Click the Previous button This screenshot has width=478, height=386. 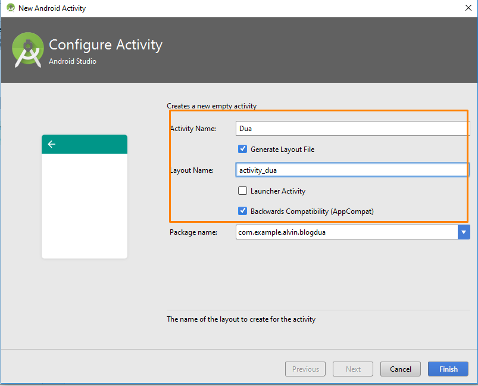305,369
